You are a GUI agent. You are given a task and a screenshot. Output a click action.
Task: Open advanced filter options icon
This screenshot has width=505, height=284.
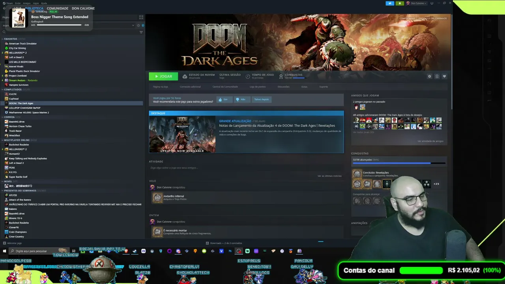tap(141, 32)
